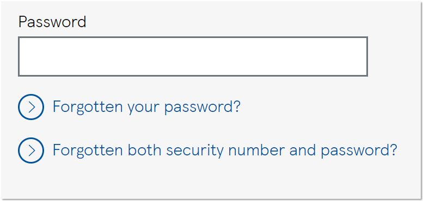Tap the chevron icon for password recovery

[31, 107]
